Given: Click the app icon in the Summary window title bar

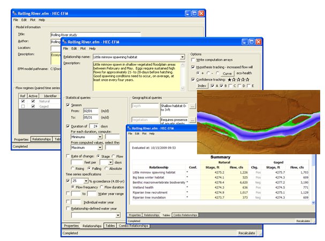Looking at the screenshot, I should pyautogui.click(x=130, y=128).
